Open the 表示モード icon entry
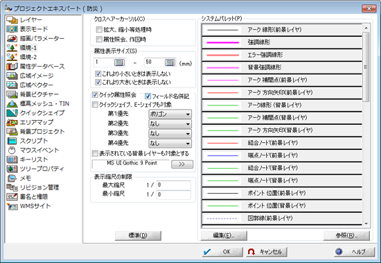381x263 pixels. [12, 29]
